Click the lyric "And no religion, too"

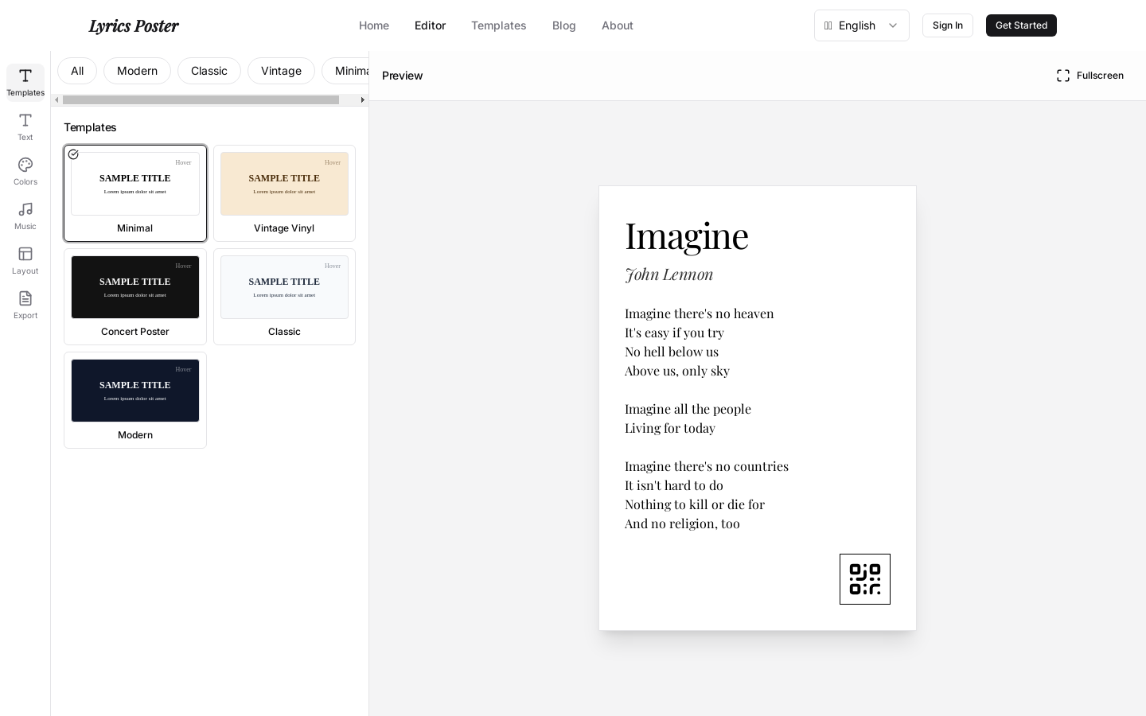tap(682, 523)
